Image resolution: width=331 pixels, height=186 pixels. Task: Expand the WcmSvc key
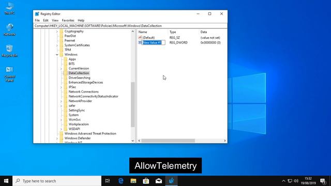(61, 119)
